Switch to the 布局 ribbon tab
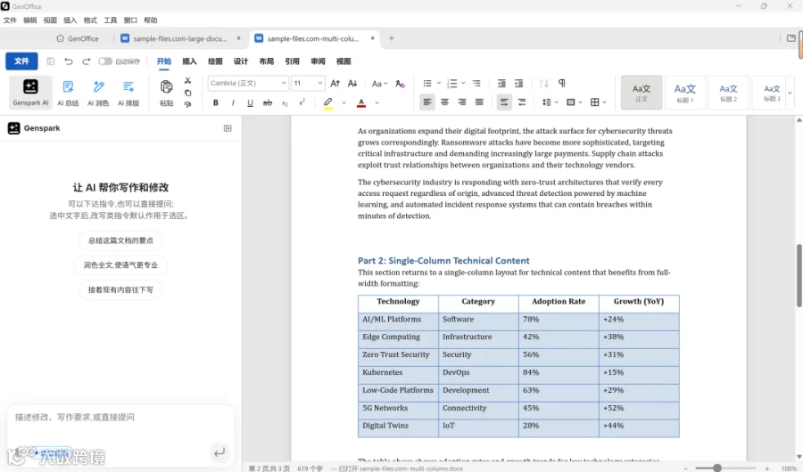Screen dimensions: 803x472 [x=266, y=61]
